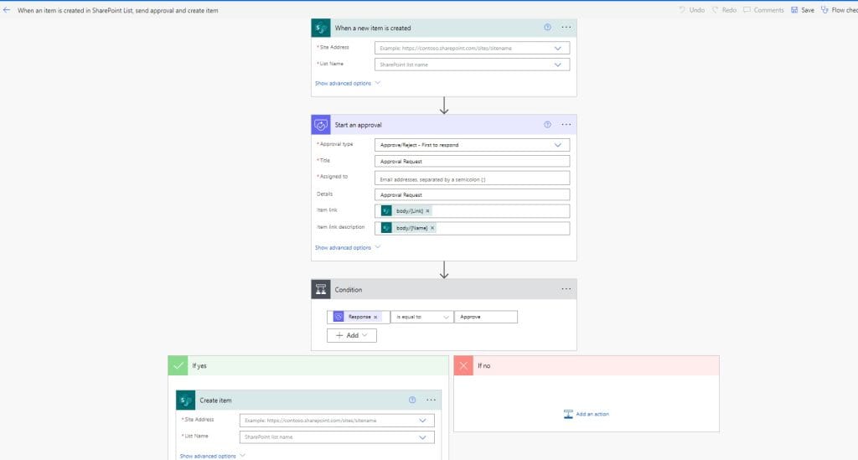
Task: Click the condition value field 'Approve'
Action: (x=486, y=317)
